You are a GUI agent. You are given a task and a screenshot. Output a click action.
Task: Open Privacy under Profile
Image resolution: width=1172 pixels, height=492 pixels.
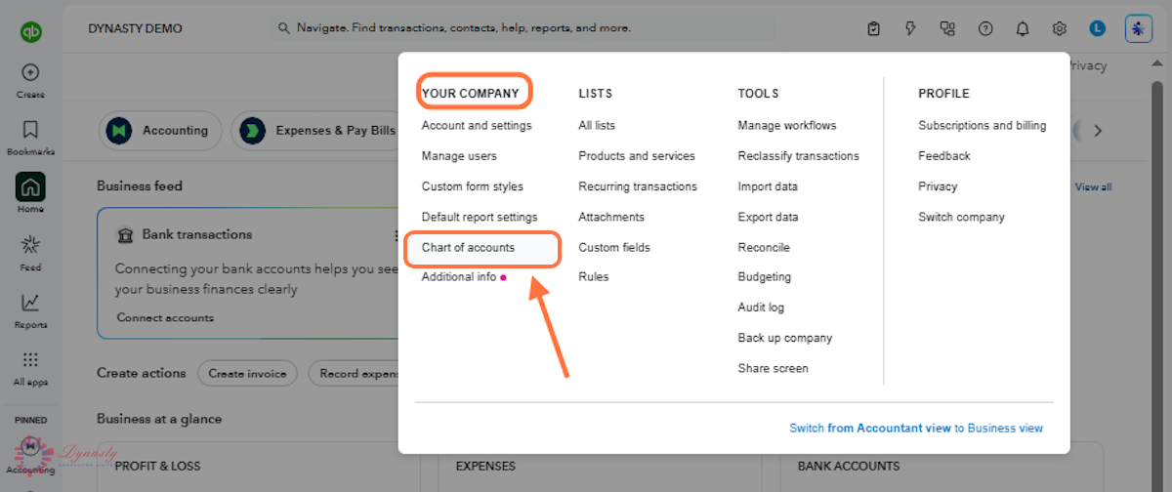coord(938,186)
